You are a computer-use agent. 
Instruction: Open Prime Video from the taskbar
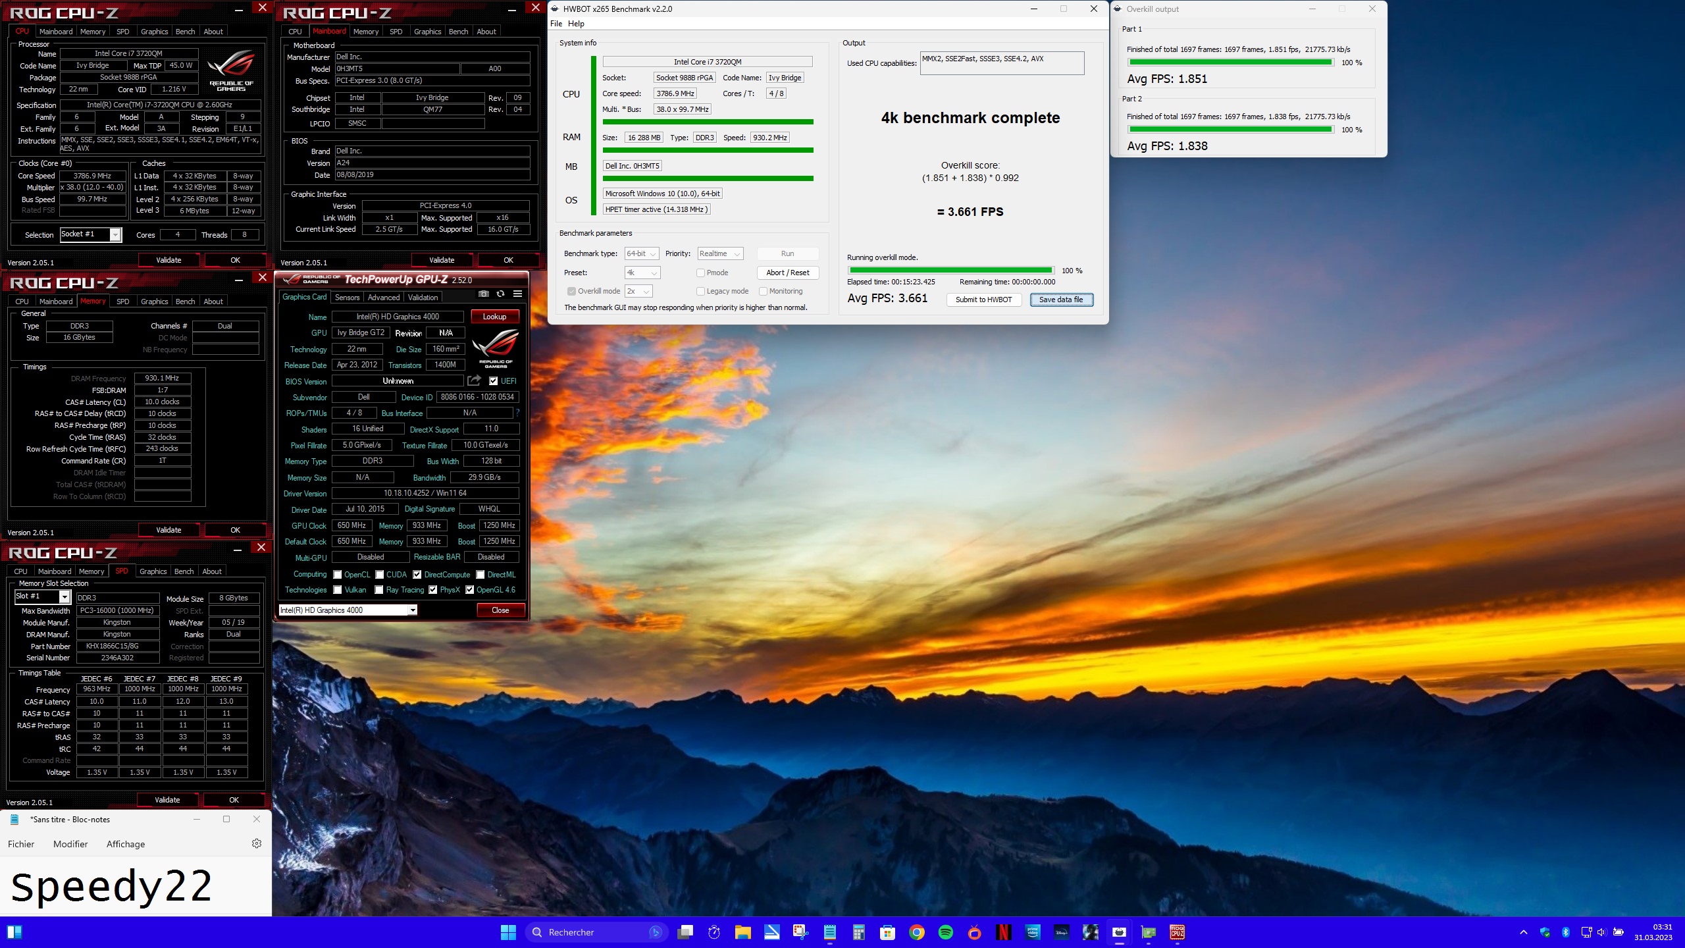click(x=1033, y=932)
